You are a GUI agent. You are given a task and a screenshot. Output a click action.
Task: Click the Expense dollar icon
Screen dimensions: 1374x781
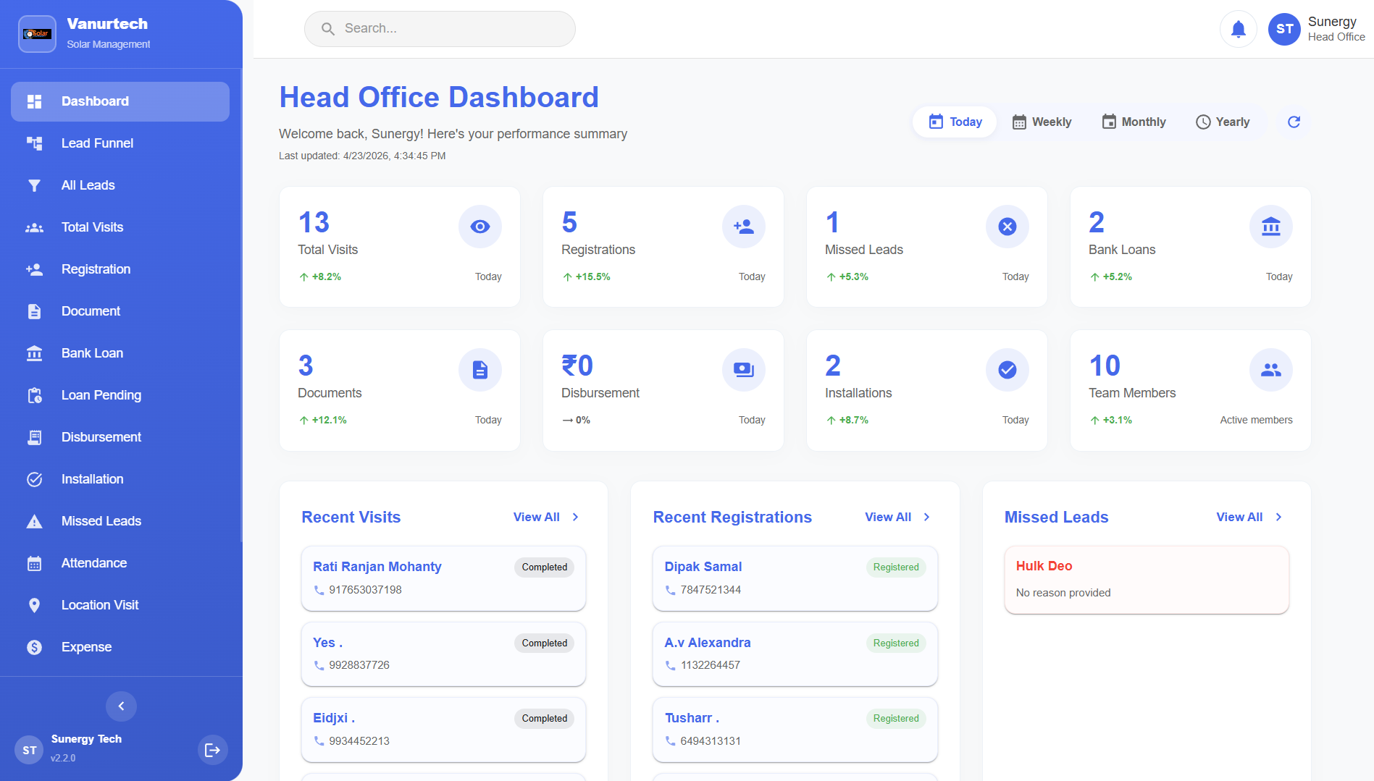pos(34,647)
